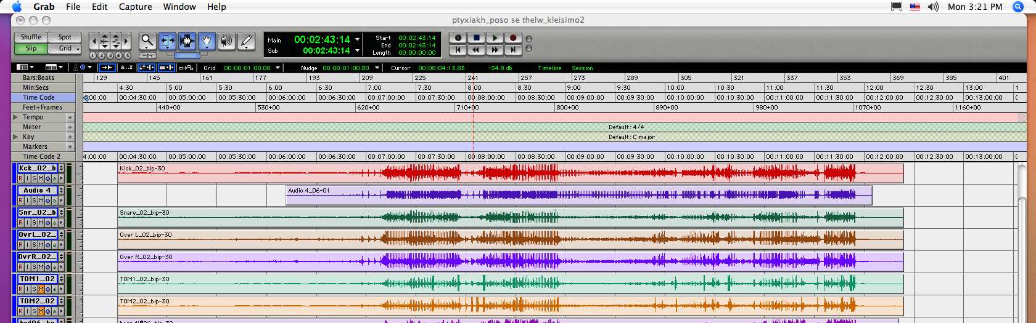Mute the Snr_02_b track
1036x323 pixels.
[x=41, y=223]
